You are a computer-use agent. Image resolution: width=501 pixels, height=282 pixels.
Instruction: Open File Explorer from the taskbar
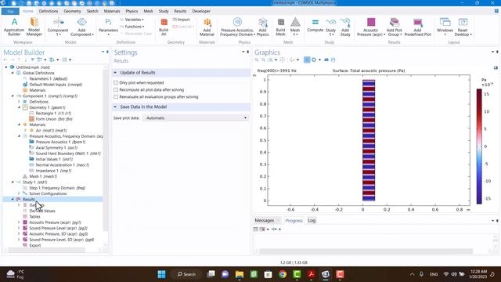coord(240,274)
